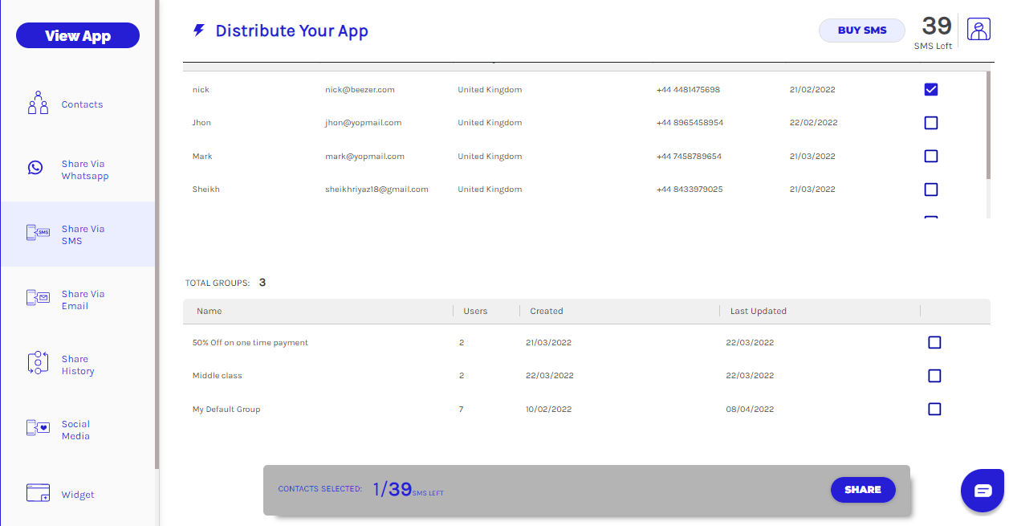Click the WhatsApp icon in sidebar
The image size is (1009, 526).
coord(35,168)
